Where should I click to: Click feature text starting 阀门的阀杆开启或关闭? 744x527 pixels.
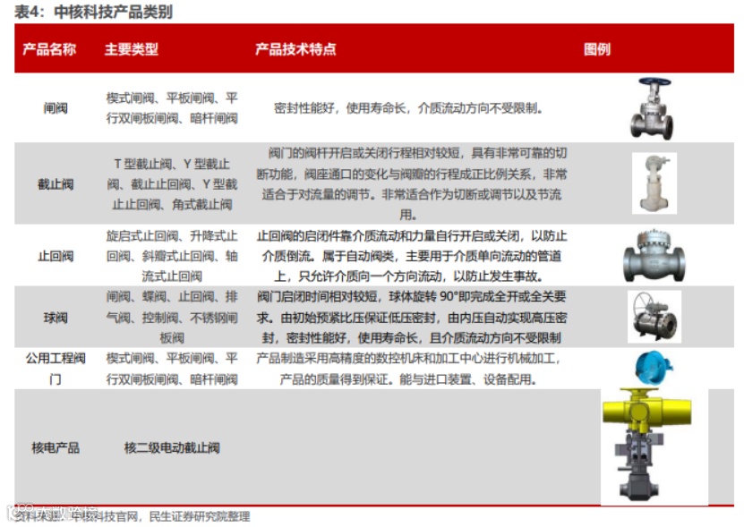pyautogui.click(x=411, y=183)
